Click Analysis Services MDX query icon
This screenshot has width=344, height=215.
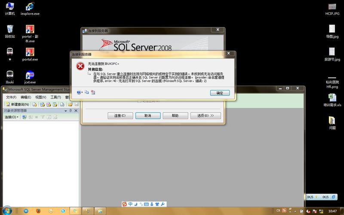coord(42,104)
